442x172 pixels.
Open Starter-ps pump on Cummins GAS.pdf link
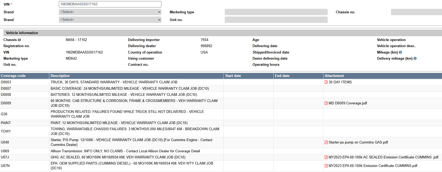tap(358, 142)
